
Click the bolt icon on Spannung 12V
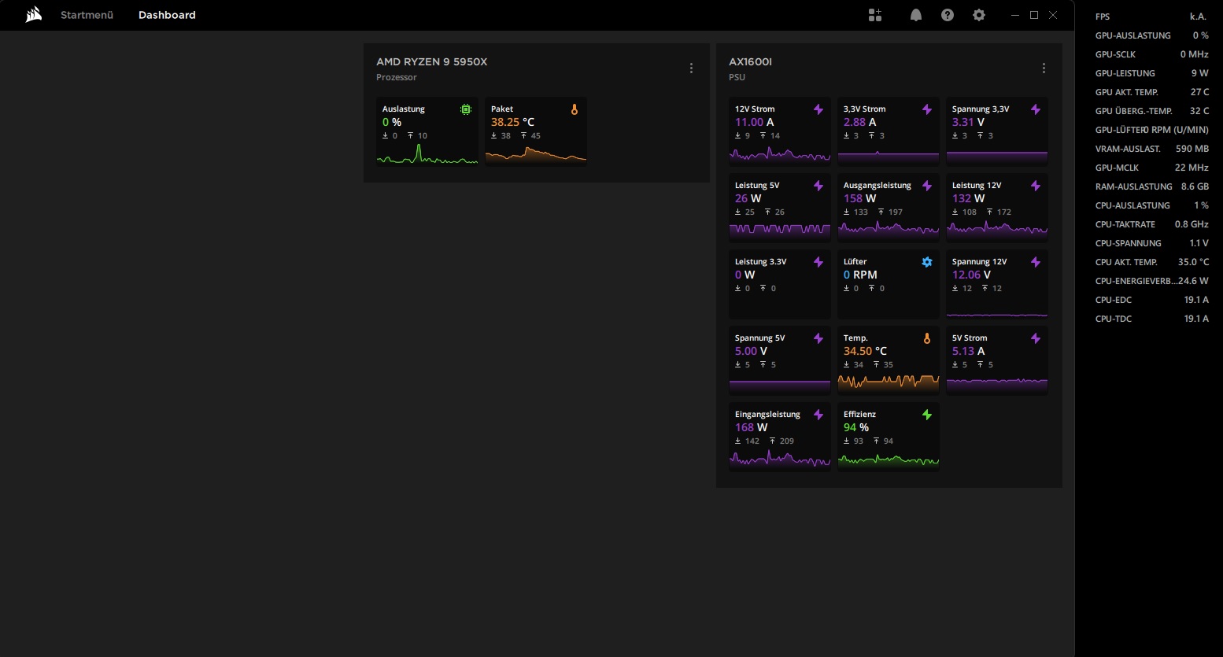1036,262
